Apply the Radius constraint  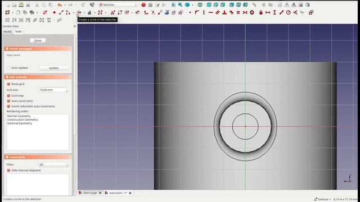(289, 12)
